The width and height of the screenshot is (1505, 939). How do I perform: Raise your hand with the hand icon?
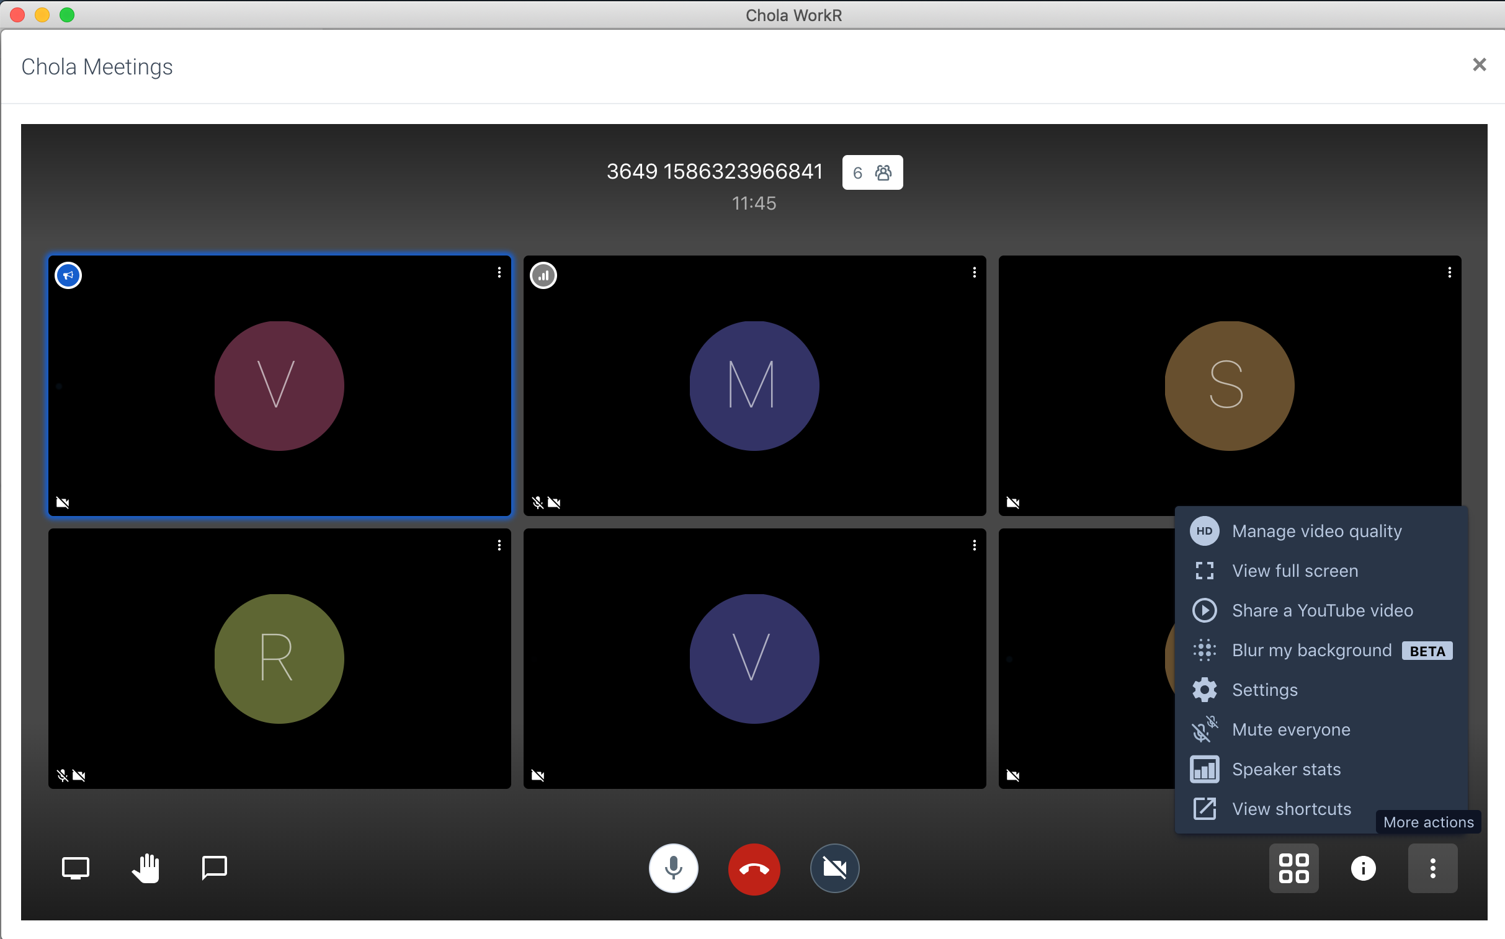146,868
